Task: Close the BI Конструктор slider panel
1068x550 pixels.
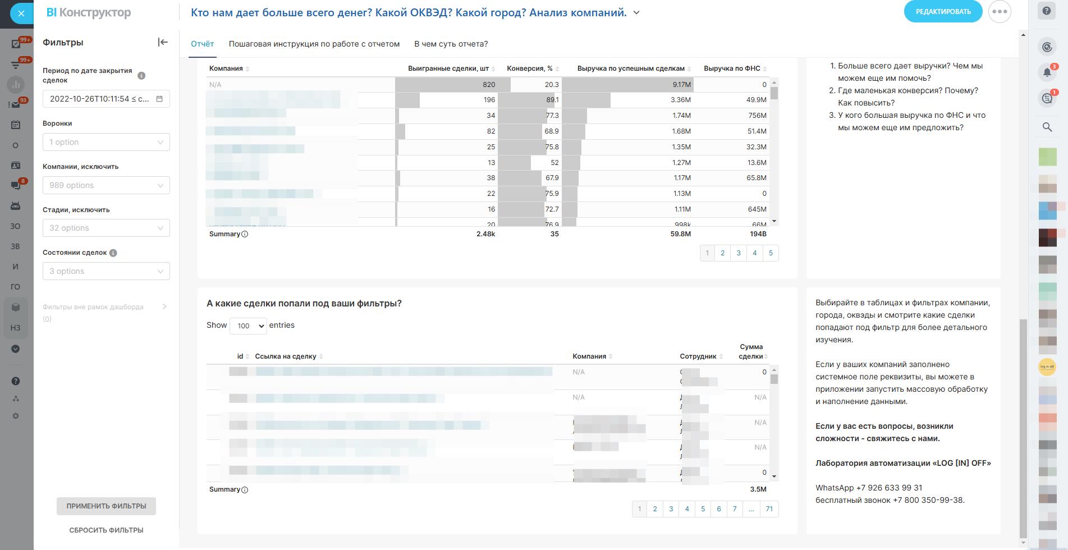Action: [x=21, y=13]
